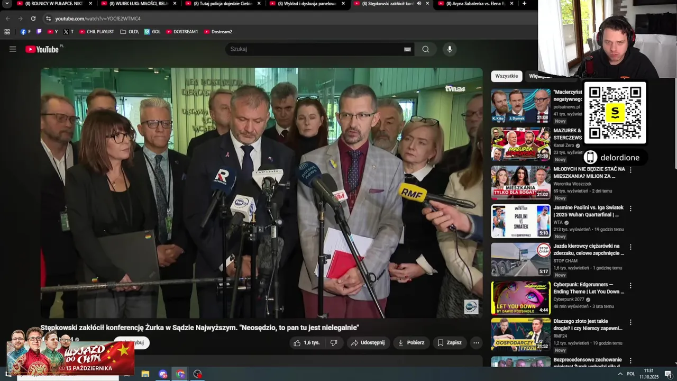Open the Discord-like taskbar app with badge

(163, 374)
